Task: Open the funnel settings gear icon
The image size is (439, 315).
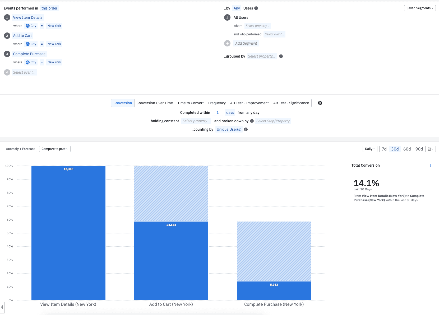Action: click(x=320, y=103)
